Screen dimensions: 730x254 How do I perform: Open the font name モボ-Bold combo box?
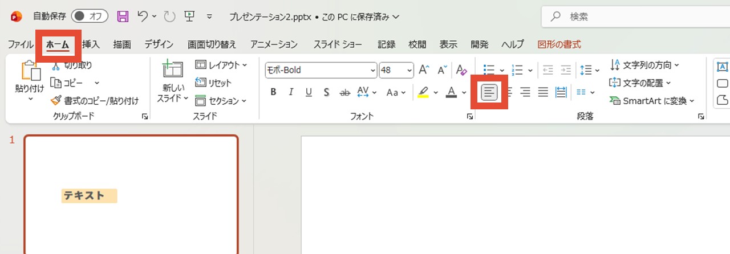(x=321, y=70)
